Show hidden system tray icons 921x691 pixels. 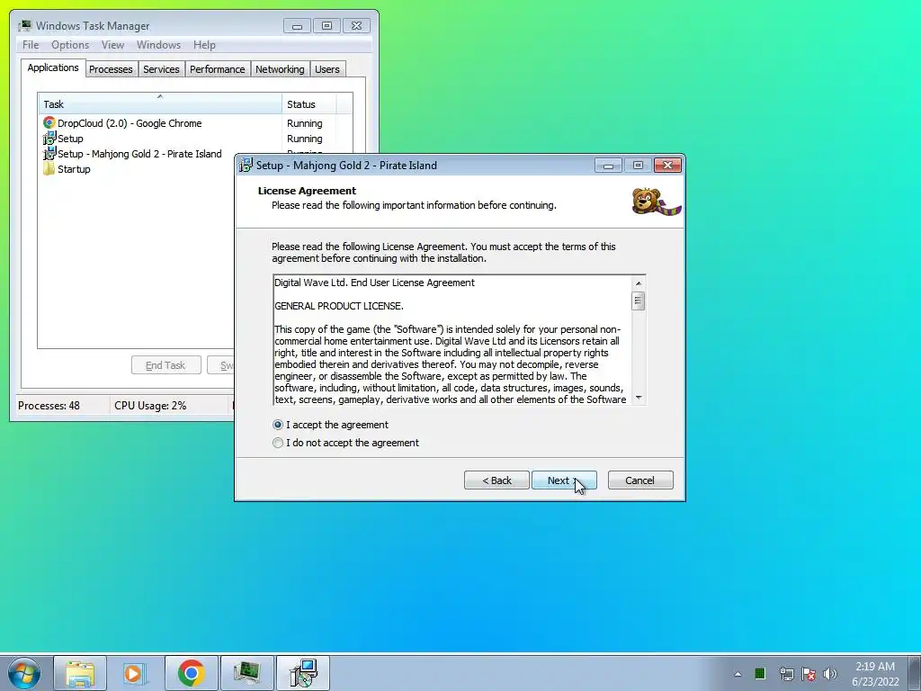coord(738,674)
